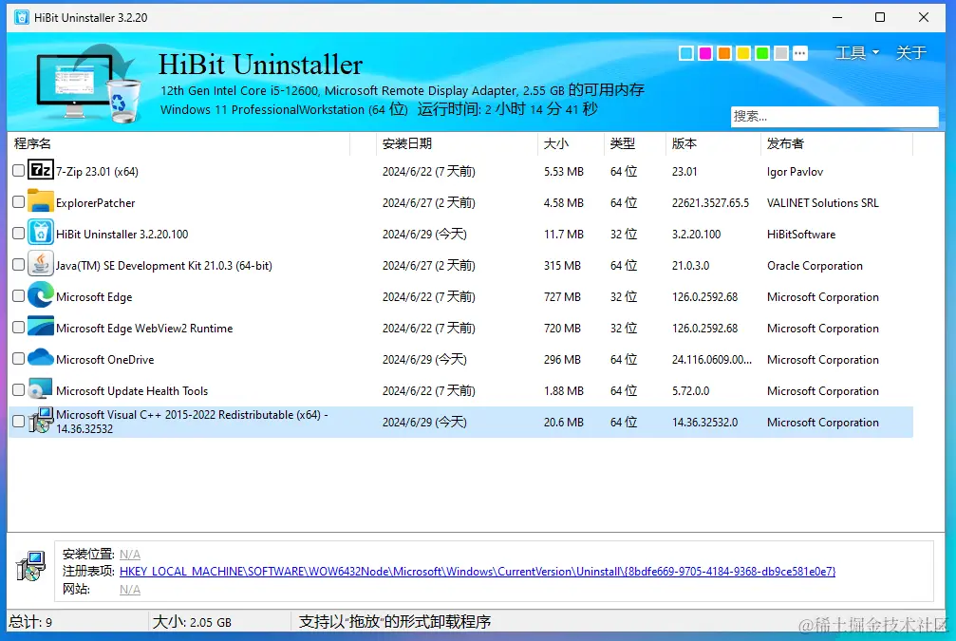Image resolution: width=956 pixels, height=641 pixels.
Task: Close the HiBit Uninstaller window
Action: coord(924,17)
